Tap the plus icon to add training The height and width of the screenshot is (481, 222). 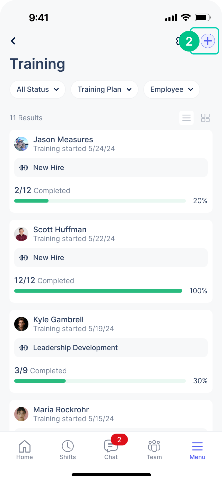(x=208, y=41)
